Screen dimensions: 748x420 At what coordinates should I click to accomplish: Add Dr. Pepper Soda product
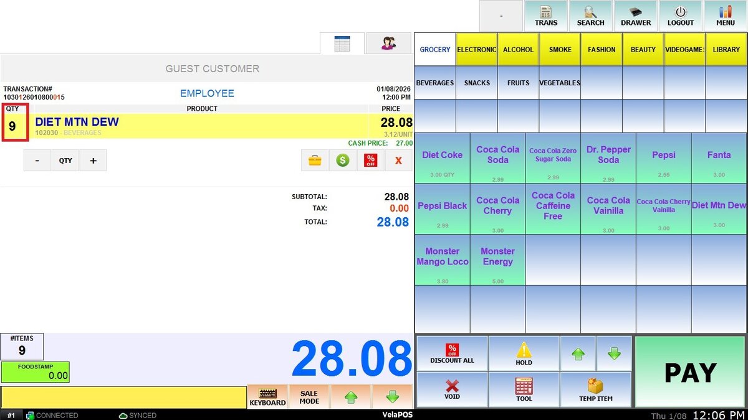[608, 158]
